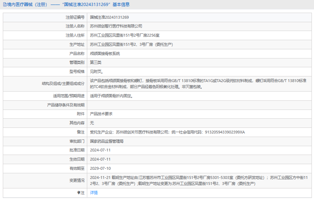Image resolution: width=314 pixels, height=199 pixels.
Task: Click 见附页 in the 型号规格 row
Action: 96,71
